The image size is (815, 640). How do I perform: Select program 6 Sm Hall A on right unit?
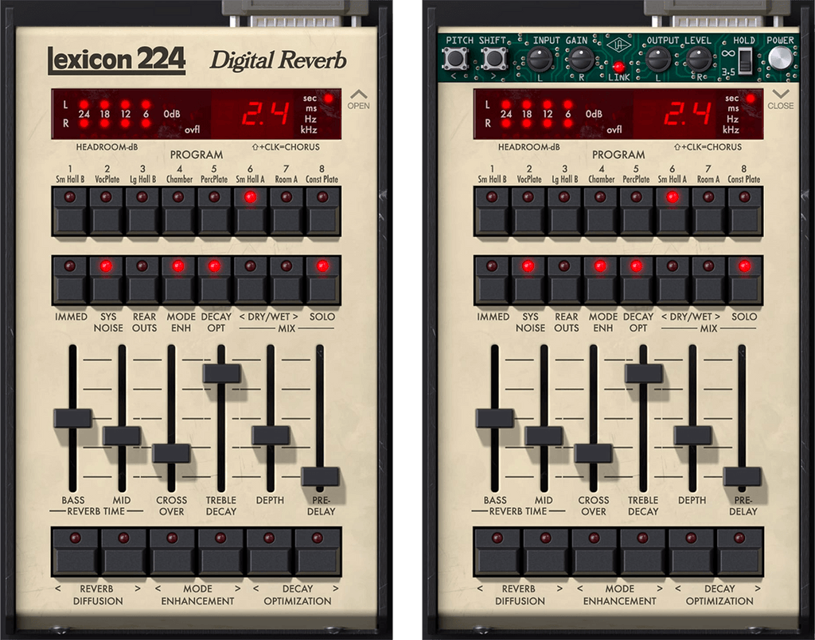(x=673, y=211)
